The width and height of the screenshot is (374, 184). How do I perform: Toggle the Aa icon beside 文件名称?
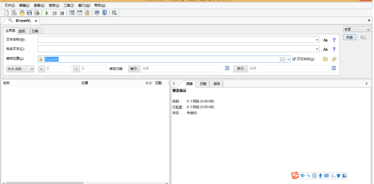coord(325,40)
